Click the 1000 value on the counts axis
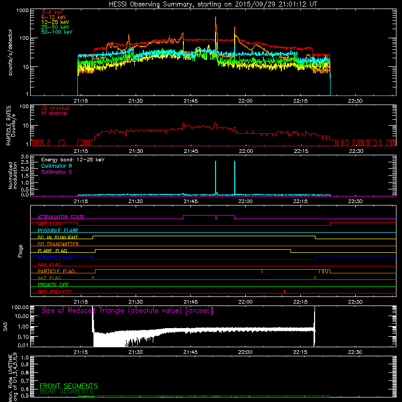 [22, 11]
